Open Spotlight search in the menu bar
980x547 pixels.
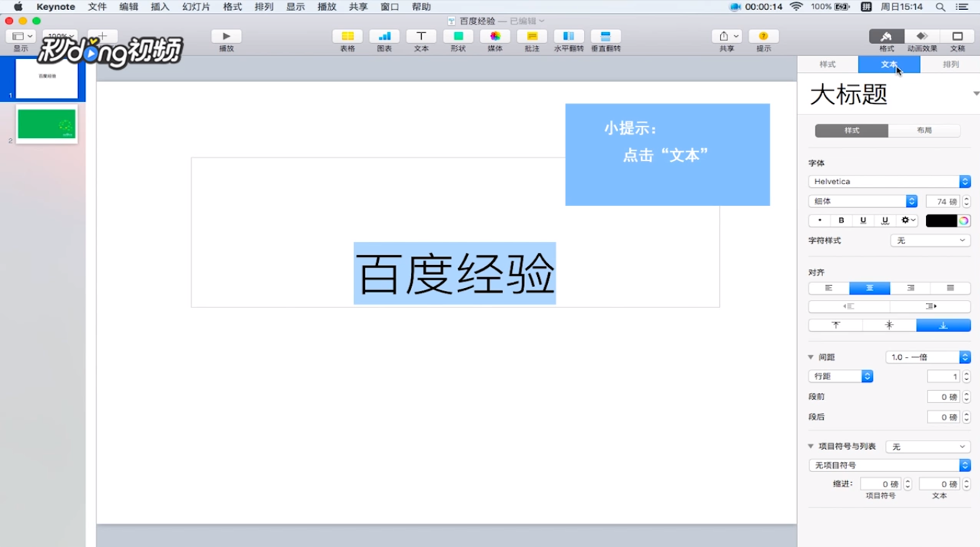click(x=940, y=6)
